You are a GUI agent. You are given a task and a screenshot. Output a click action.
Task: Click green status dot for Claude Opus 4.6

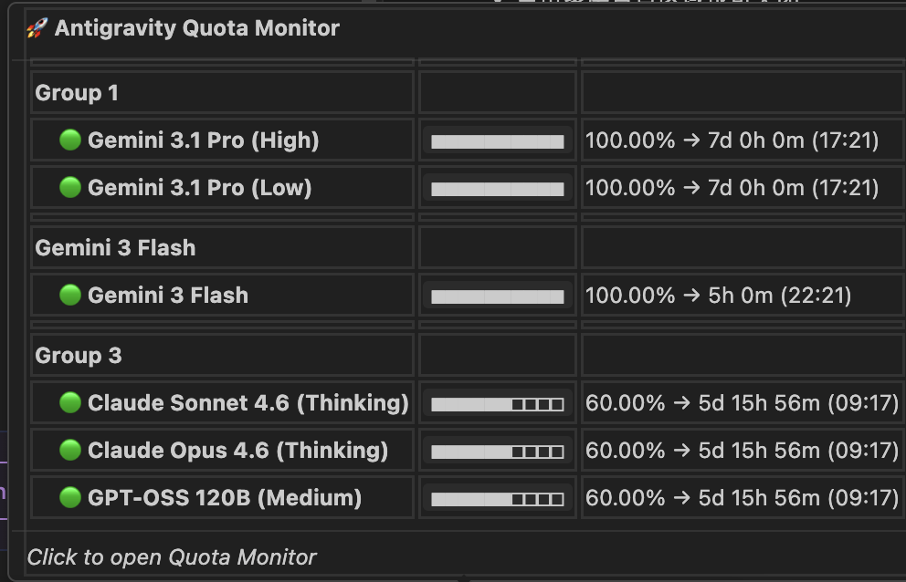70,450
